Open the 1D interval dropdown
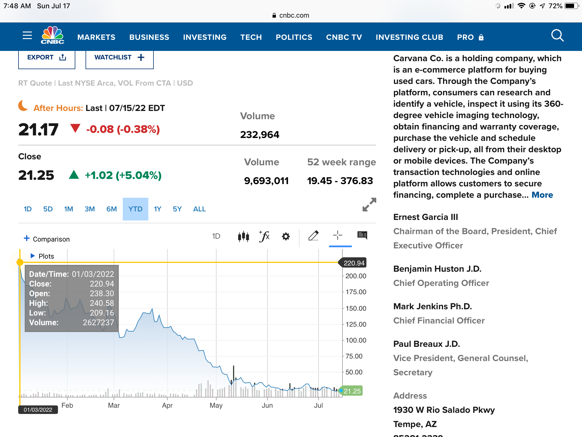 tap(216, 236)
